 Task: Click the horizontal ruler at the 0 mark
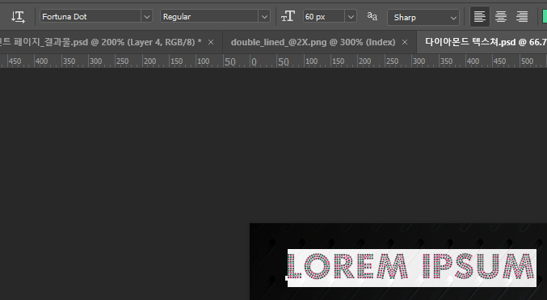point(254,61)
